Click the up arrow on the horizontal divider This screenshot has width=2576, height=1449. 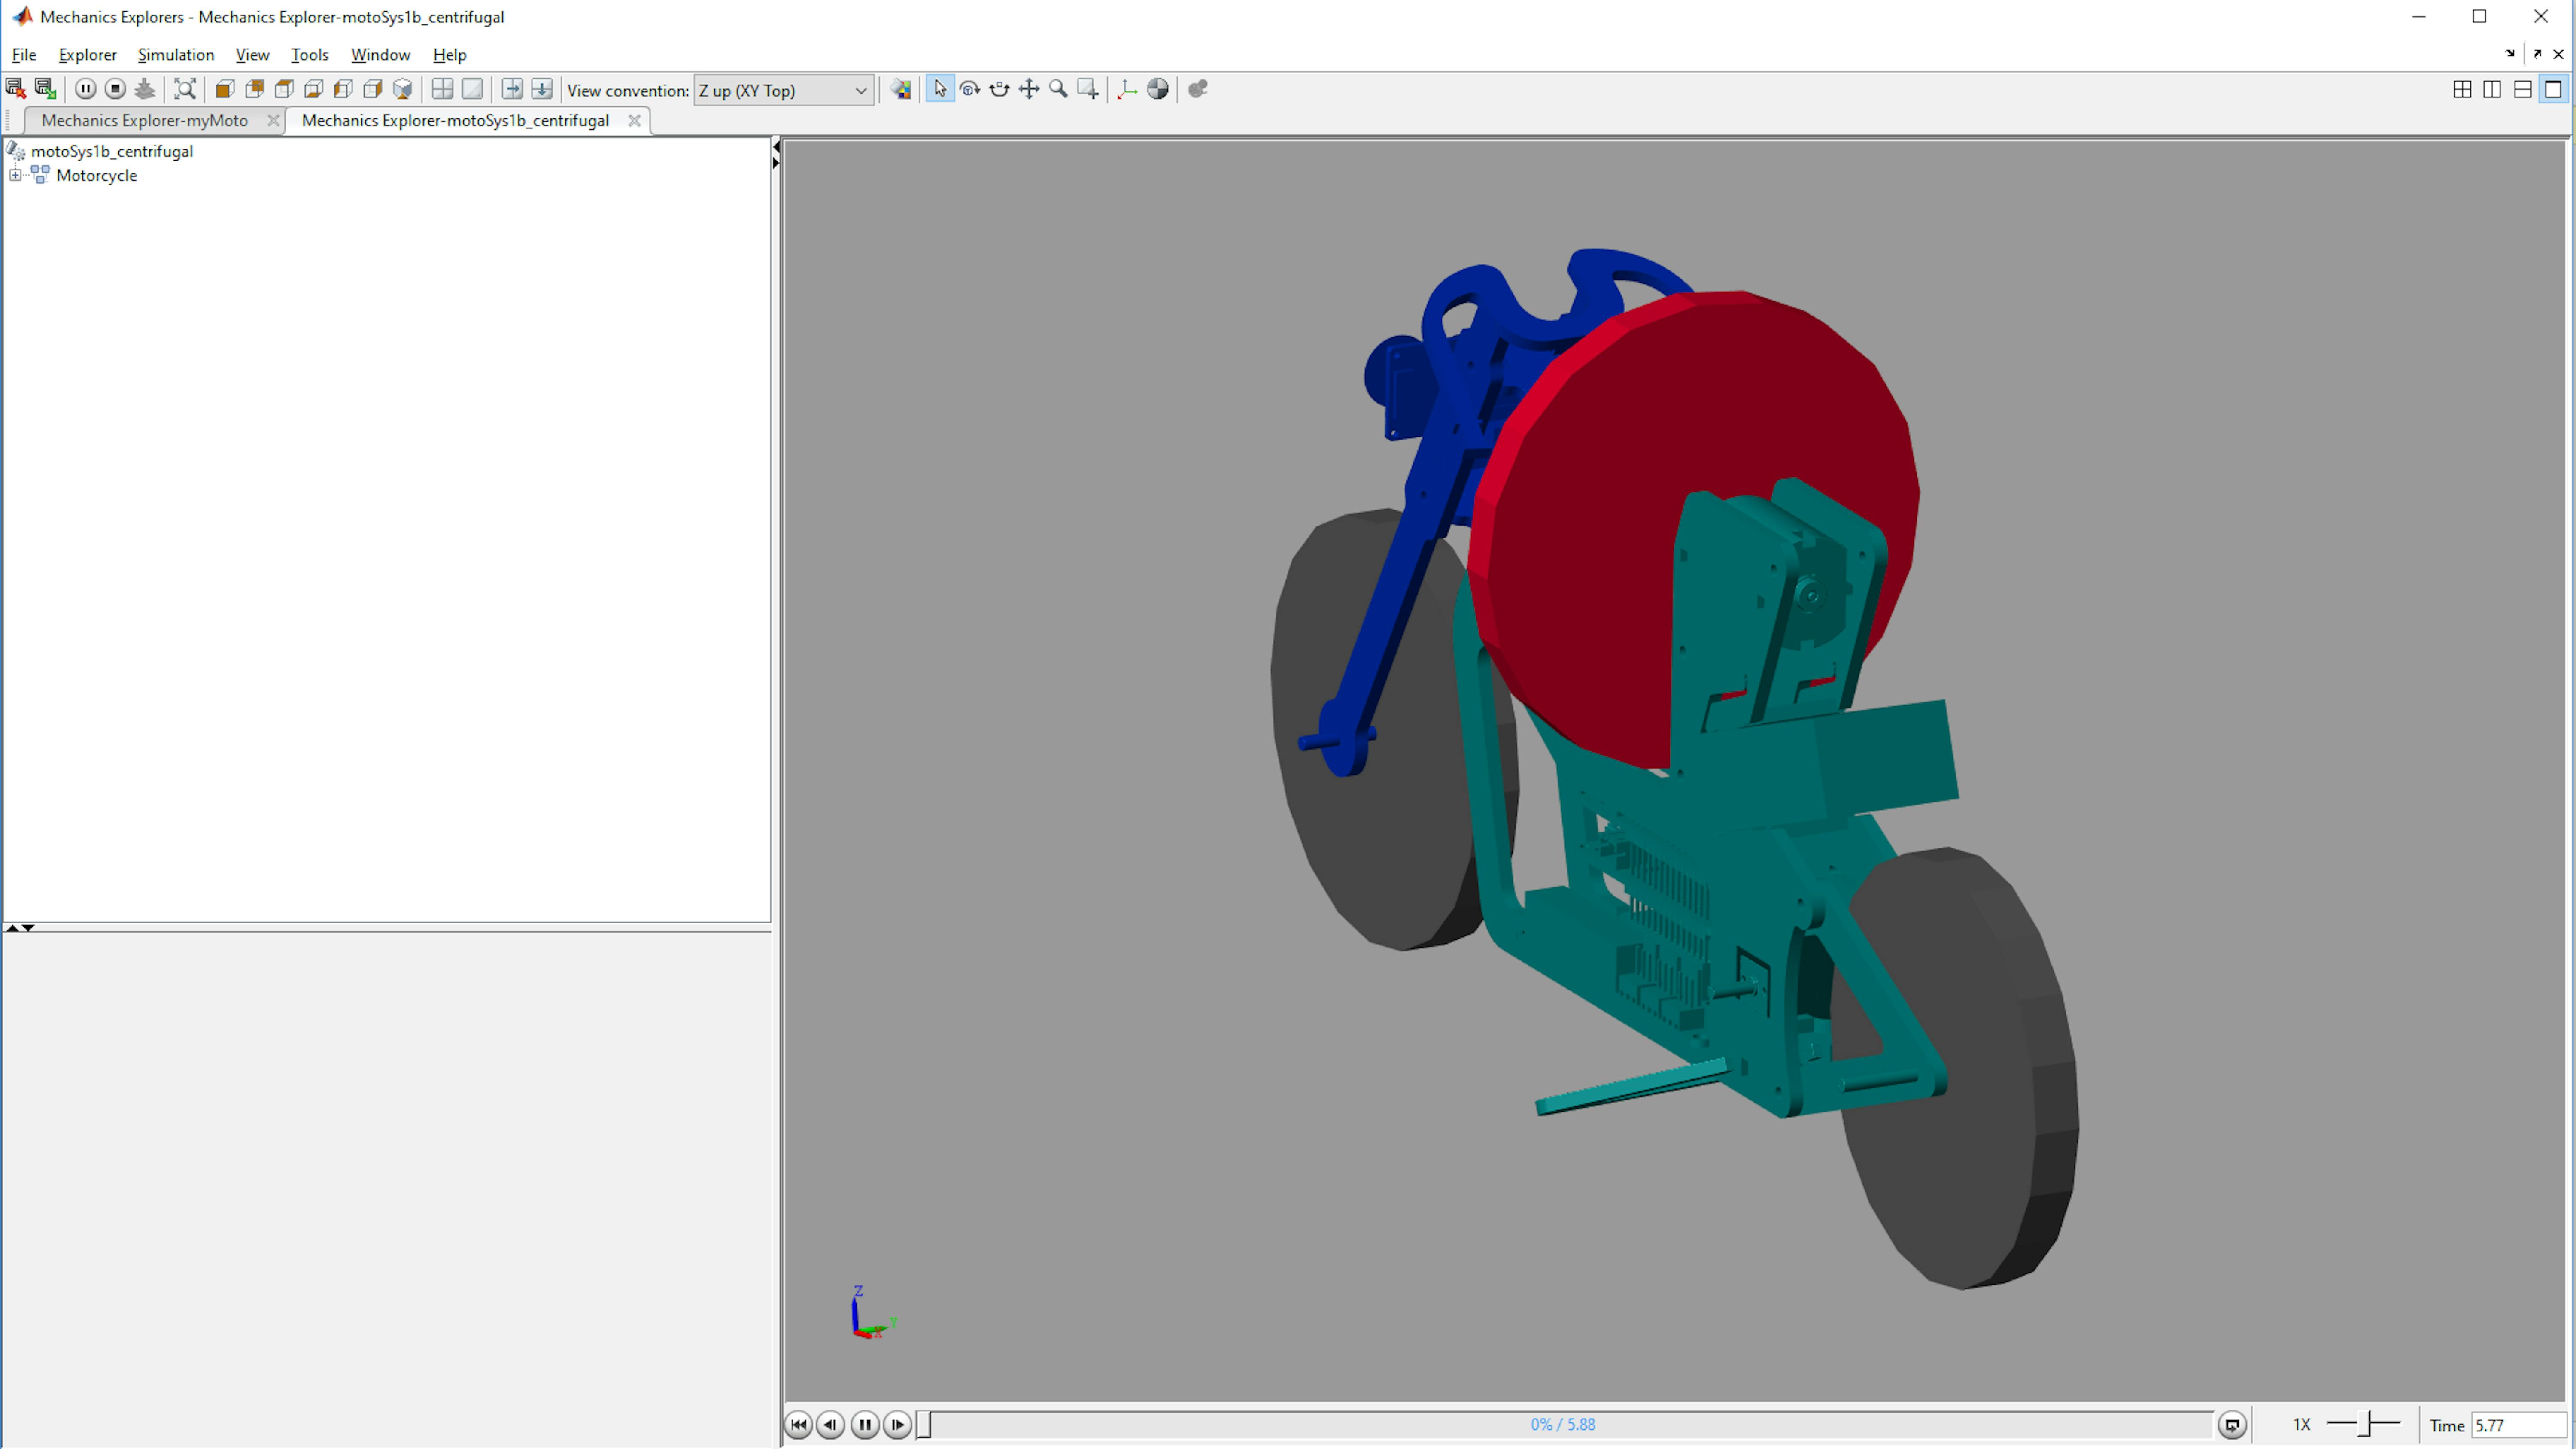coord(12,928)
